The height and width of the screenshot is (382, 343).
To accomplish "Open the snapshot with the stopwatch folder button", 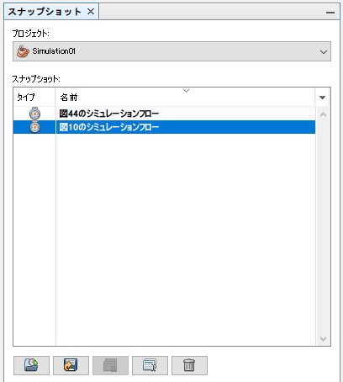I will click(x=31, y=365).
